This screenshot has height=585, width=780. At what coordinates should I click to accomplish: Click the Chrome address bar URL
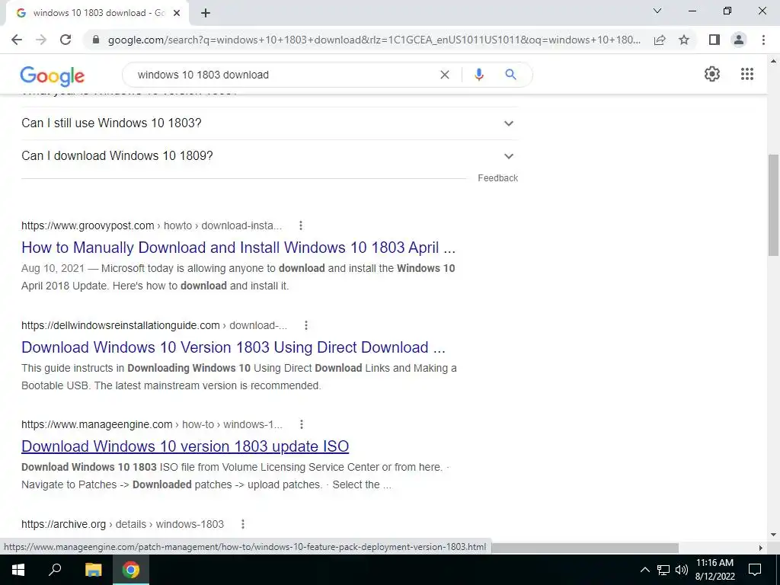(374, 40)
